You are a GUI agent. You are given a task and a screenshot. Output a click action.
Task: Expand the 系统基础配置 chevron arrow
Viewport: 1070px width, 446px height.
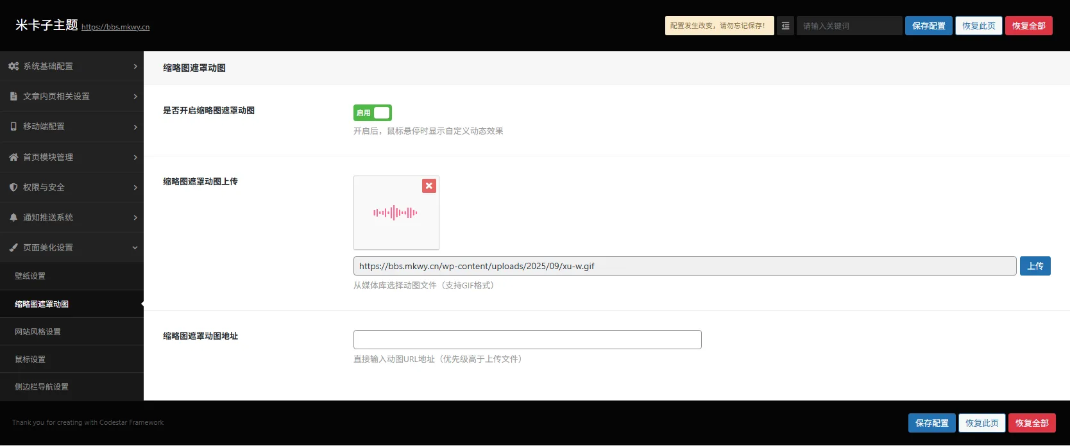pos(135,66)
